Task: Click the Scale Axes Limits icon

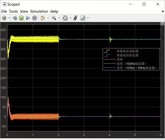Action: [65, 18]
